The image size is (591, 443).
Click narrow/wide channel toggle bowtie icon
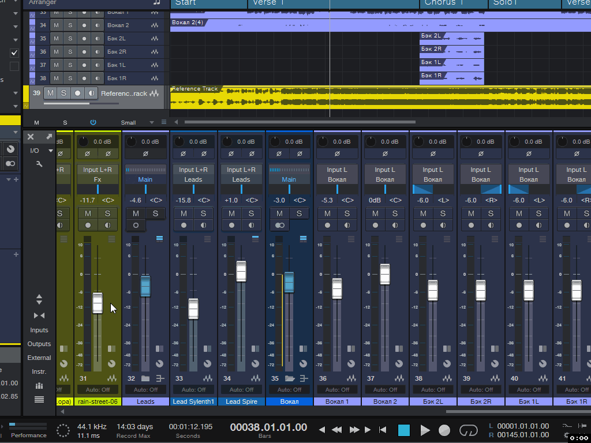point(39,316)
